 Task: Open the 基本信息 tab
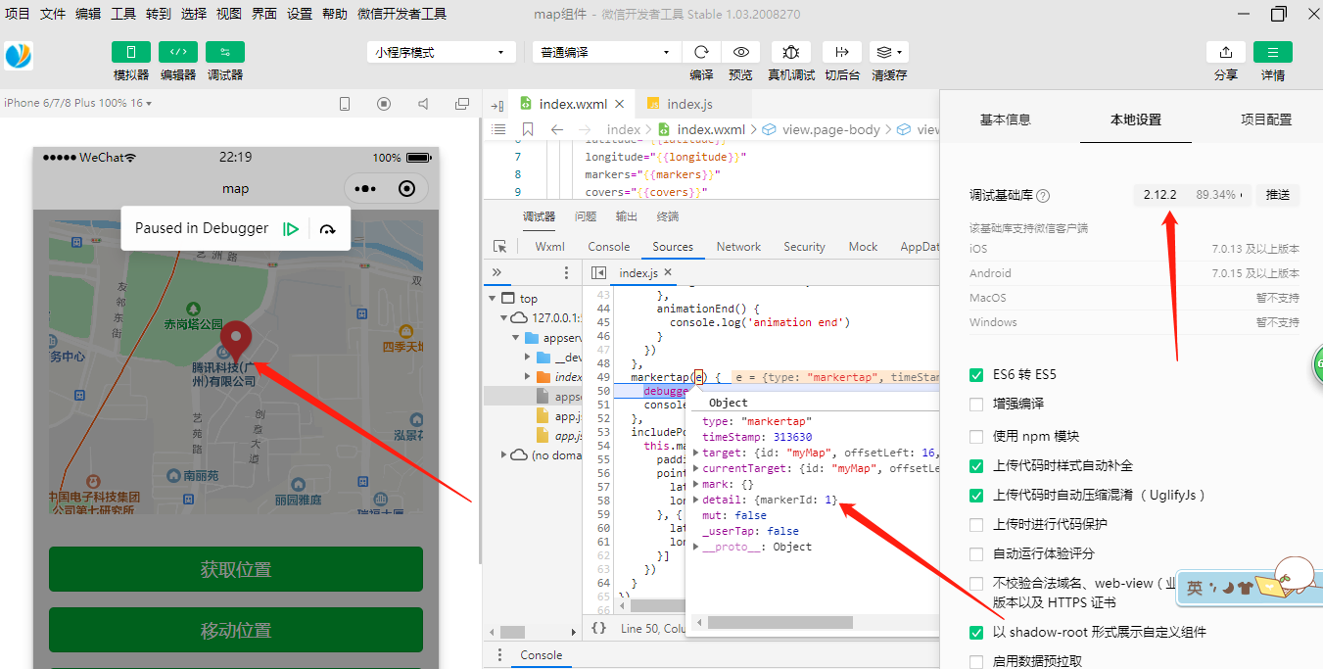pos(1006,119)
